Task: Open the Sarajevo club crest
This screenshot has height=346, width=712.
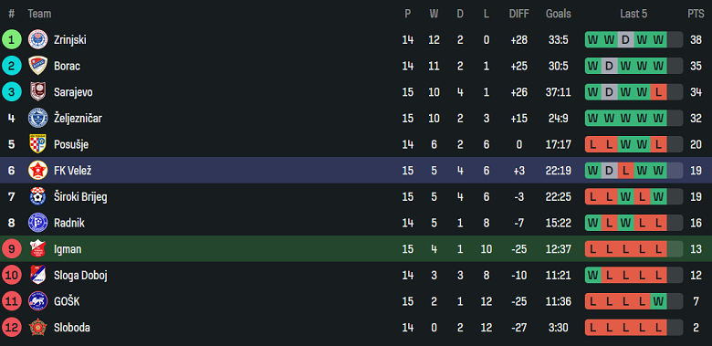Action: 37,92
